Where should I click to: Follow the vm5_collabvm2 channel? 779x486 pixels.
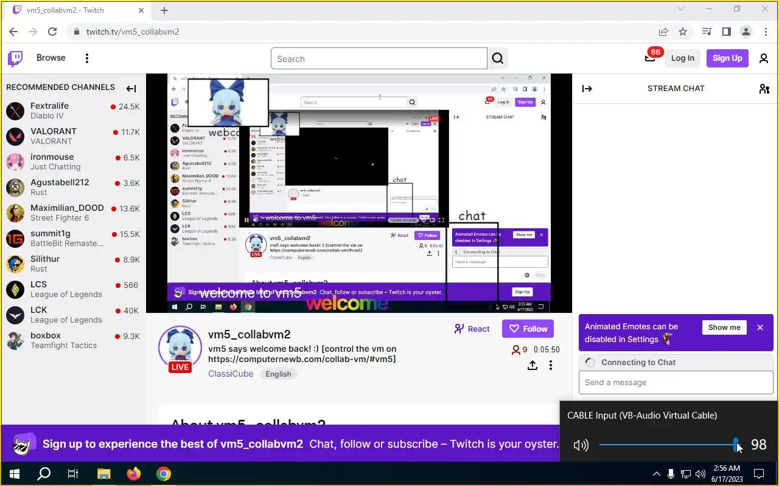(528, 329)
